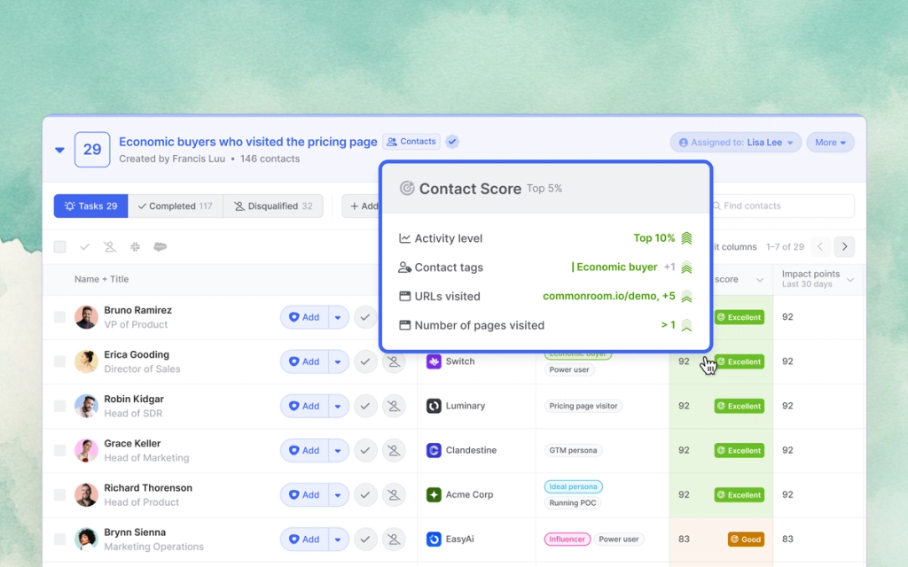Screen dimensions: 908x567
Task: Disqualify Erica Gooding with person icon
Action: pyautogui.click(x=394, y=361)
